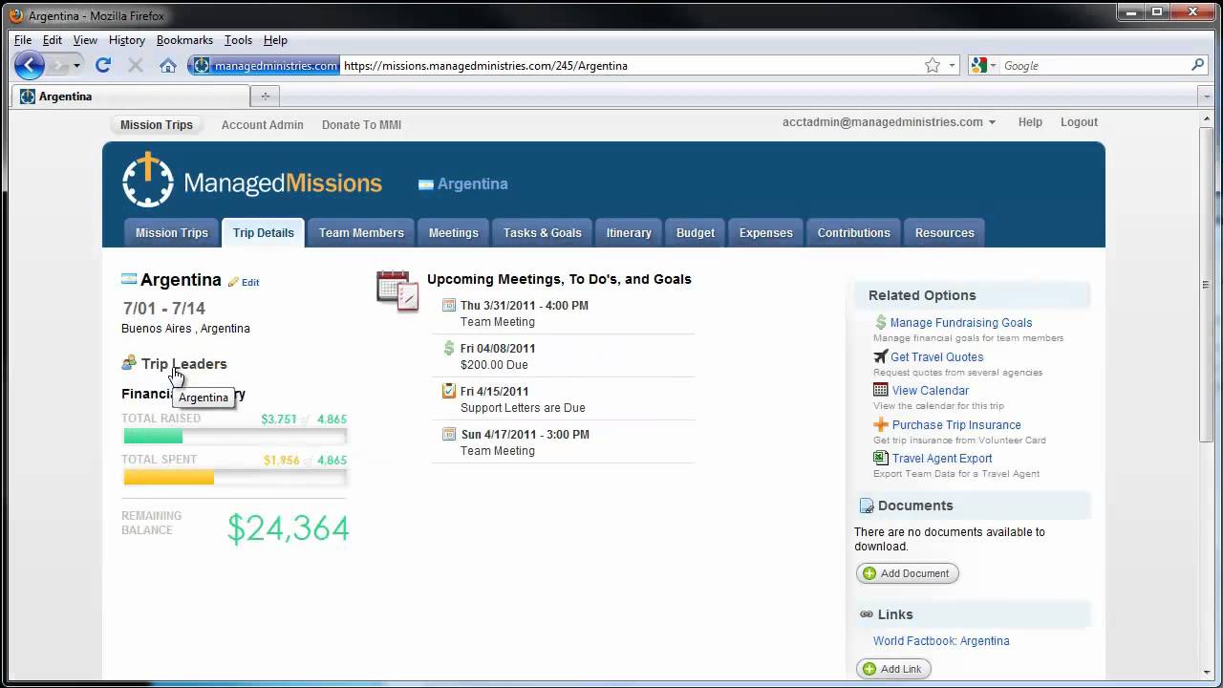Go to browser home page icon
The width and height of the screenshot is (1223, 688).
168,65
